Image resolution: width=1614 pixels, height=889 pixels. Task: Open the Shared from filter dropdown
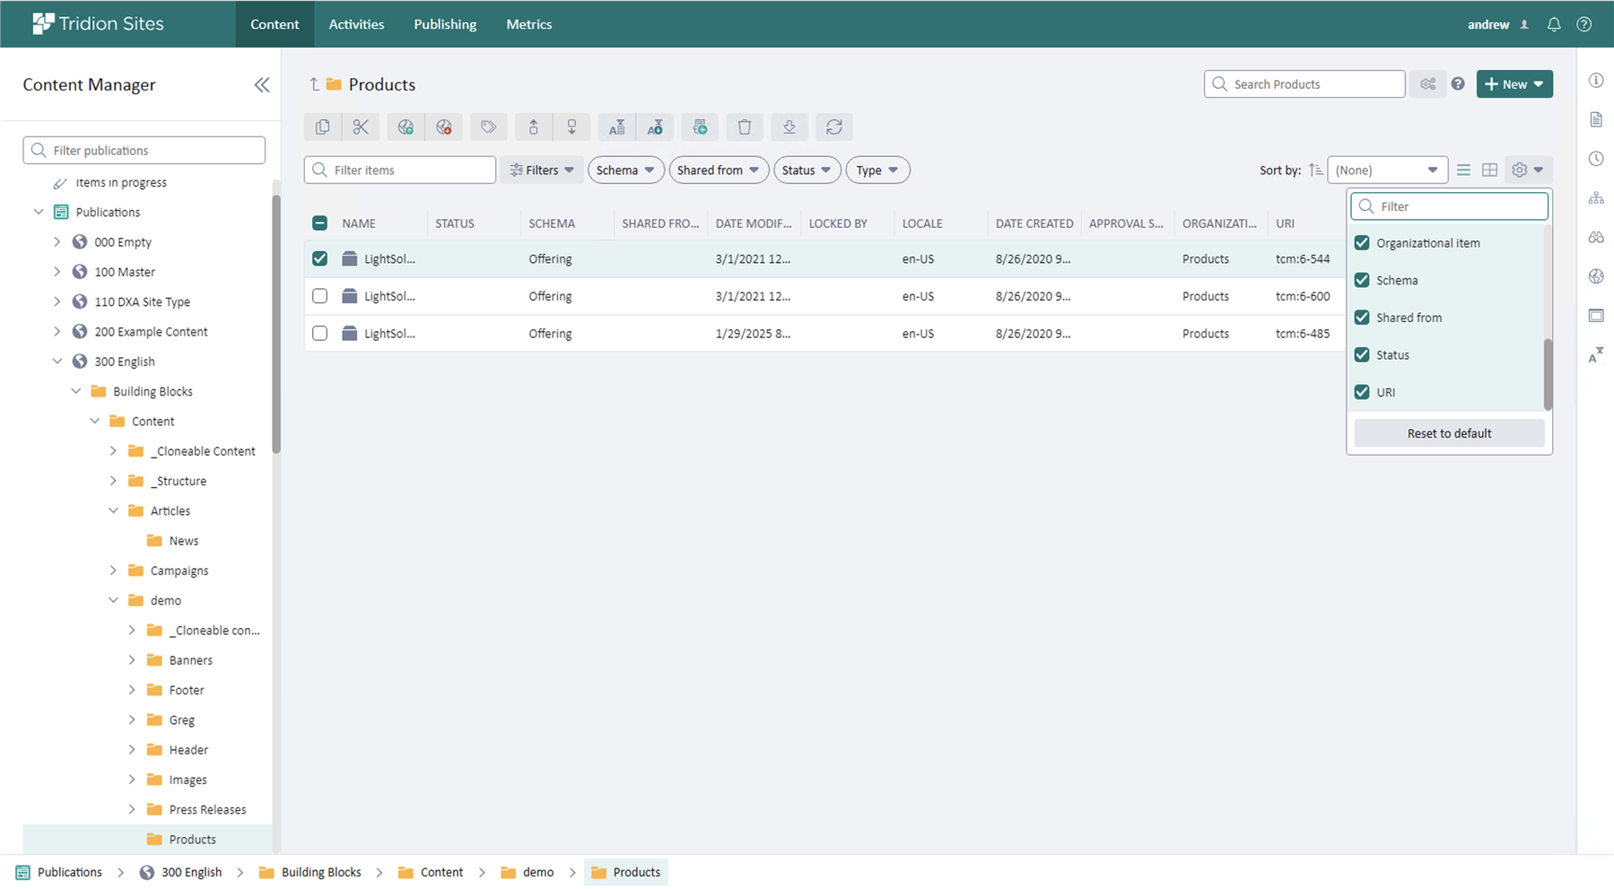[718, 170]
